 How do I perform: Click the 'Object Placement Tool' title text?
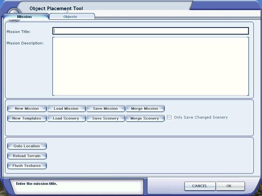tap(56, 8)
